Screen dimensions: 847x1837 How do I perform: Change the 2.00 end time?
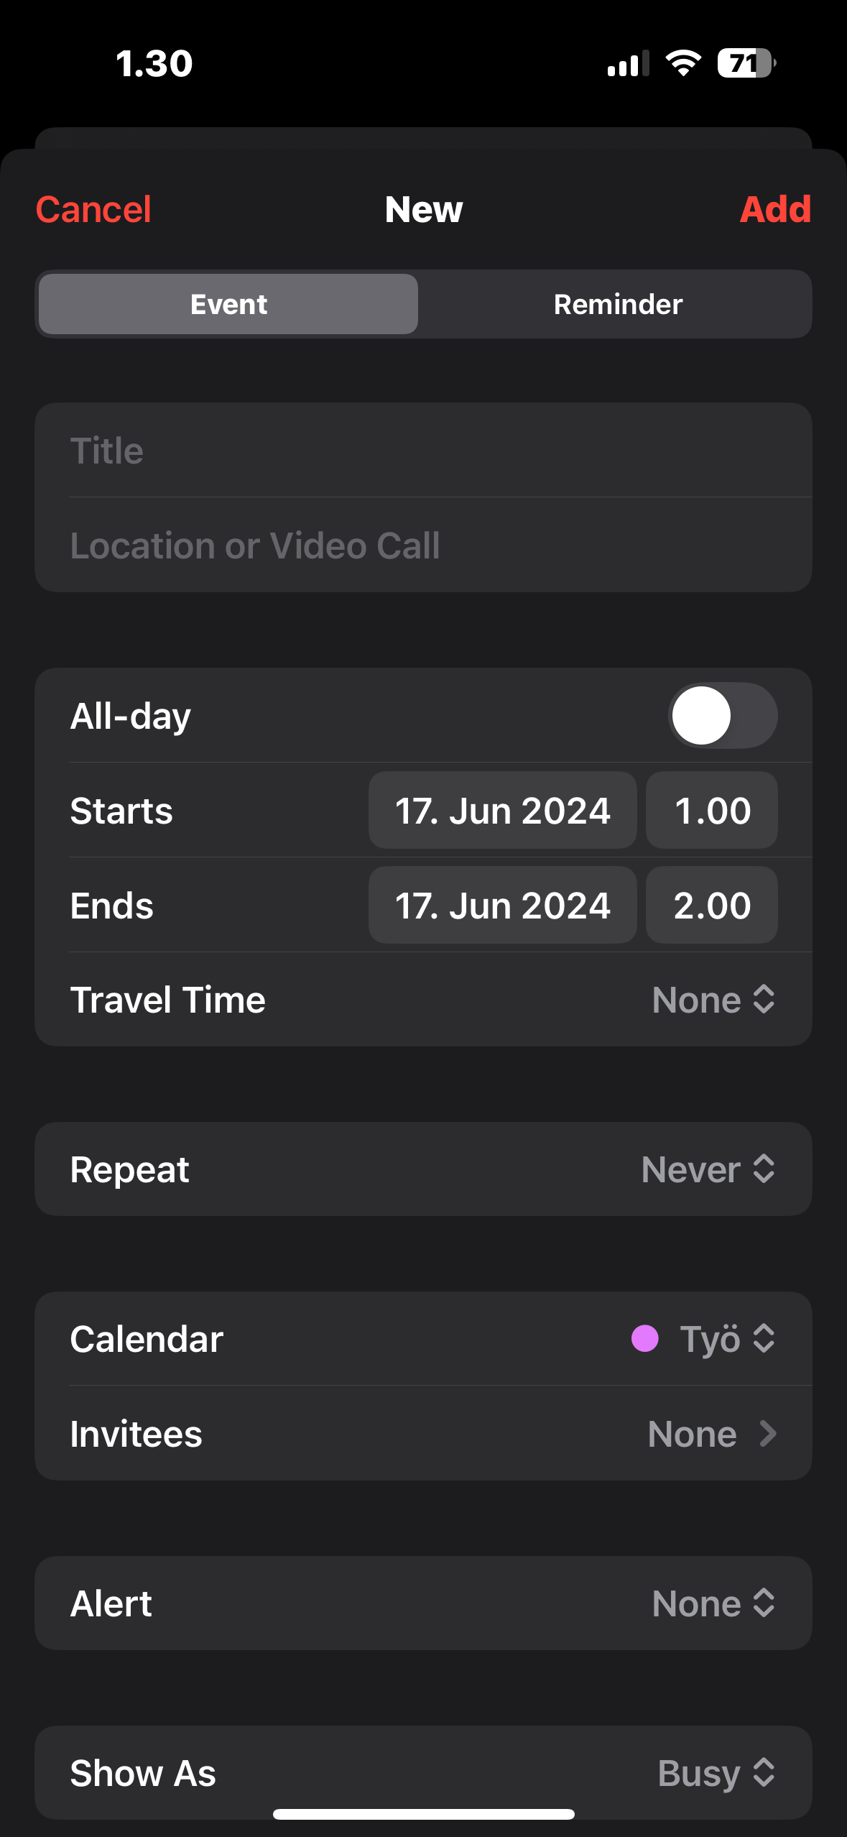click(711, 906)
